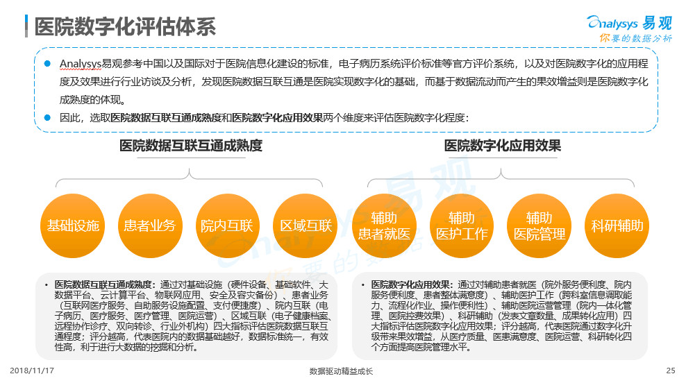This screenshot has width=686, height=383.
Task: Click the 辅助患者就医 orange circle
Action: tap(384, 225)
